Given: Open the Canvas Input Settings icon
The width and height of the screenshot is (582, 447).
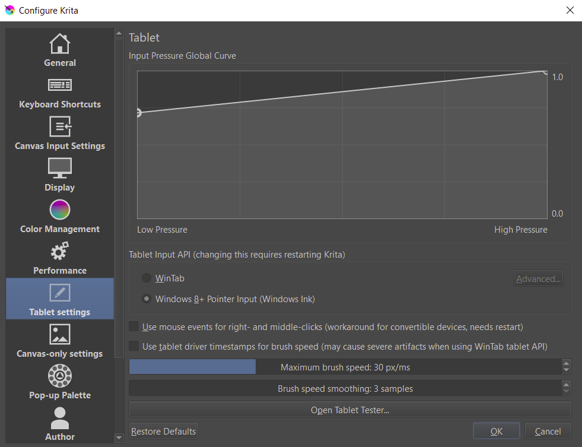Looking at the screenshot, I should coord(60,126).
